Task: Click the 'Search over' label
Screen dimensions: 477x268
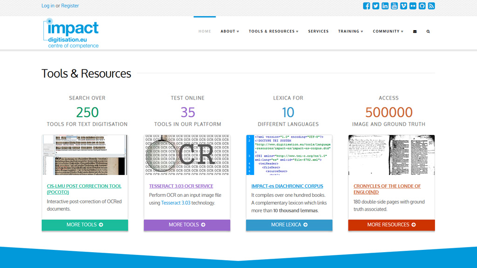Action: coord(87,98)
